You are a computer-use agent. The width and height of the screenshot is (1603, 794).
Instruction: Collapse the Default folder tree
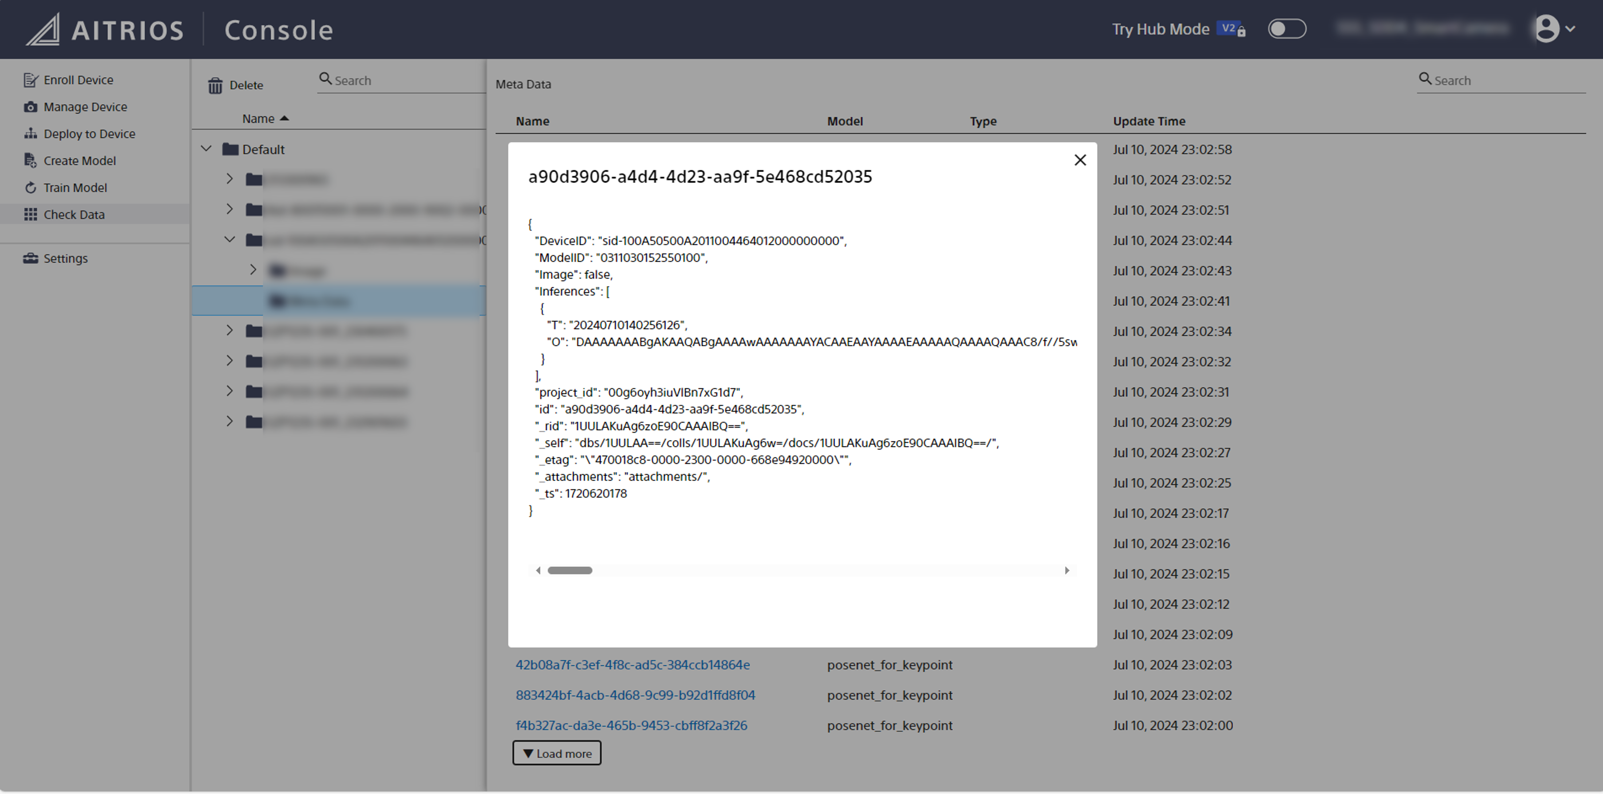[207, 149]
